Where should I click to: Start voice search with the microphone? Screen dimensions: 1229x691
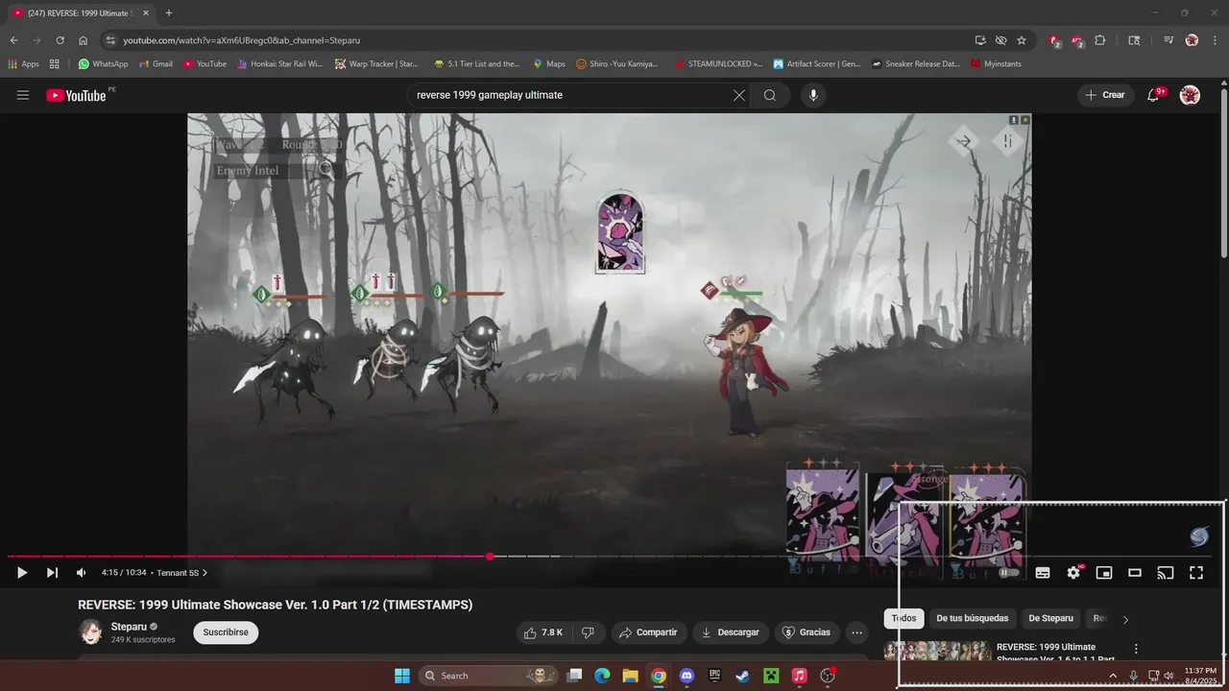813,95
